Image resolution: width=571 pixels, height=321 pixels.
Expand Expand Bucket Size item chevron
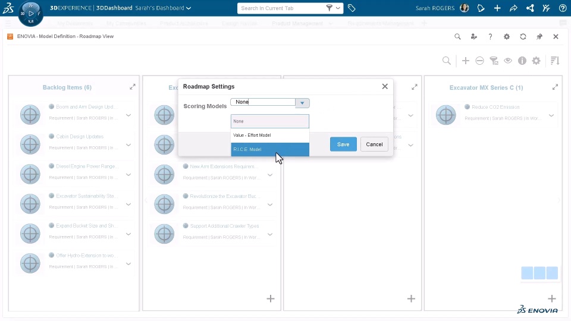pyautogui.click(x=128, y=234)
